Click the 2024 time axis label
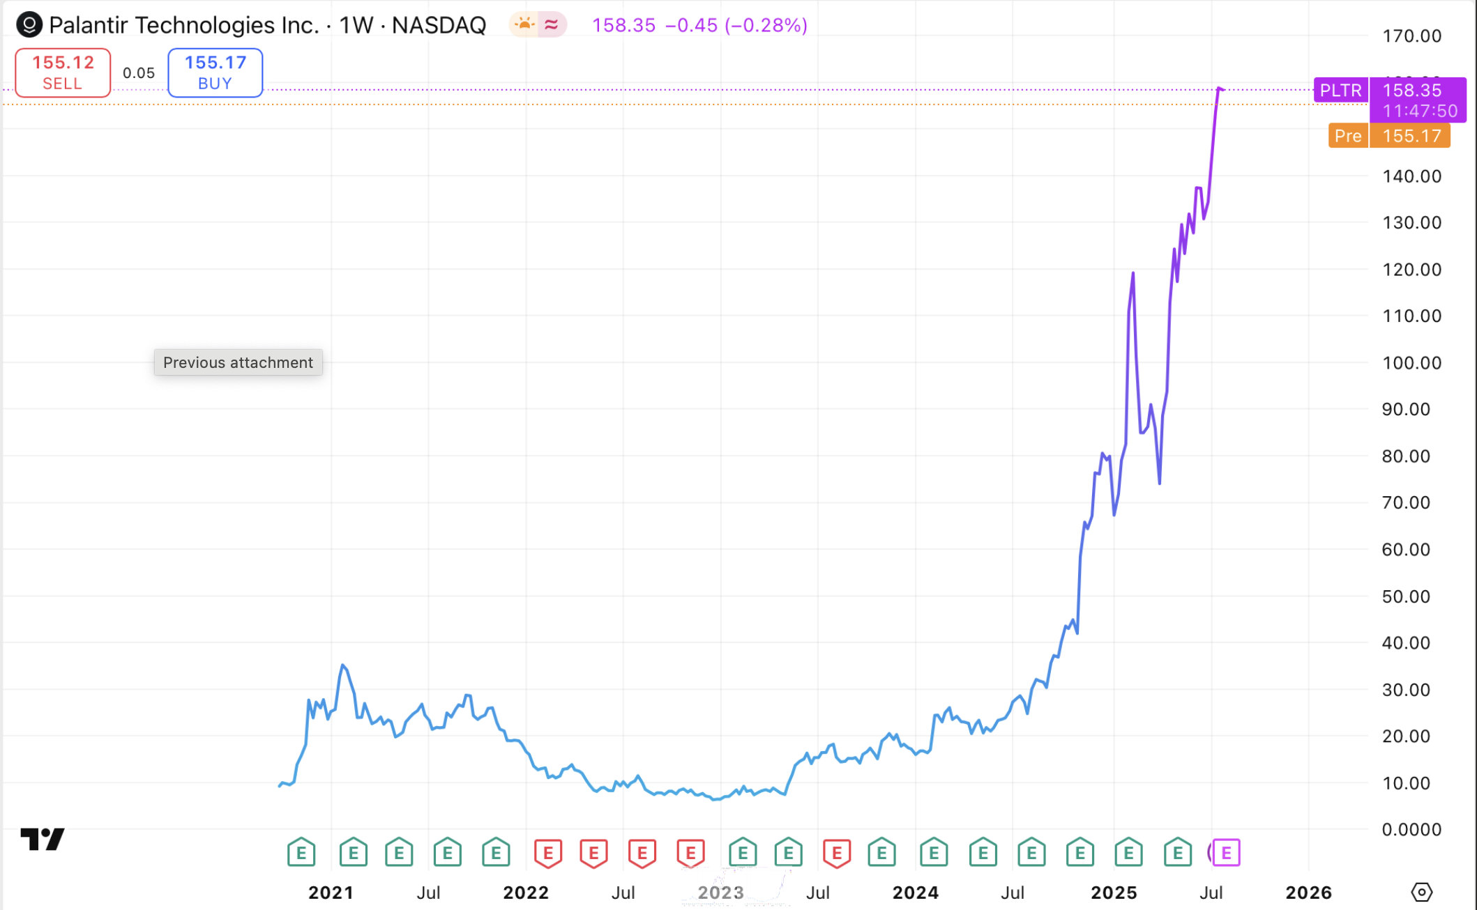 916,893
